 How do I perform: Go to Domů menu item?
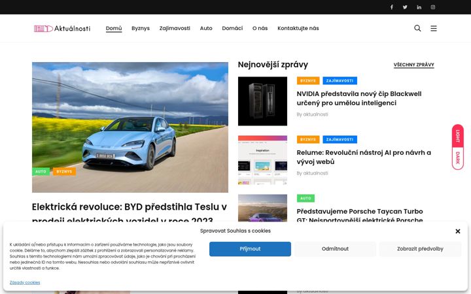tap(114, 28)
